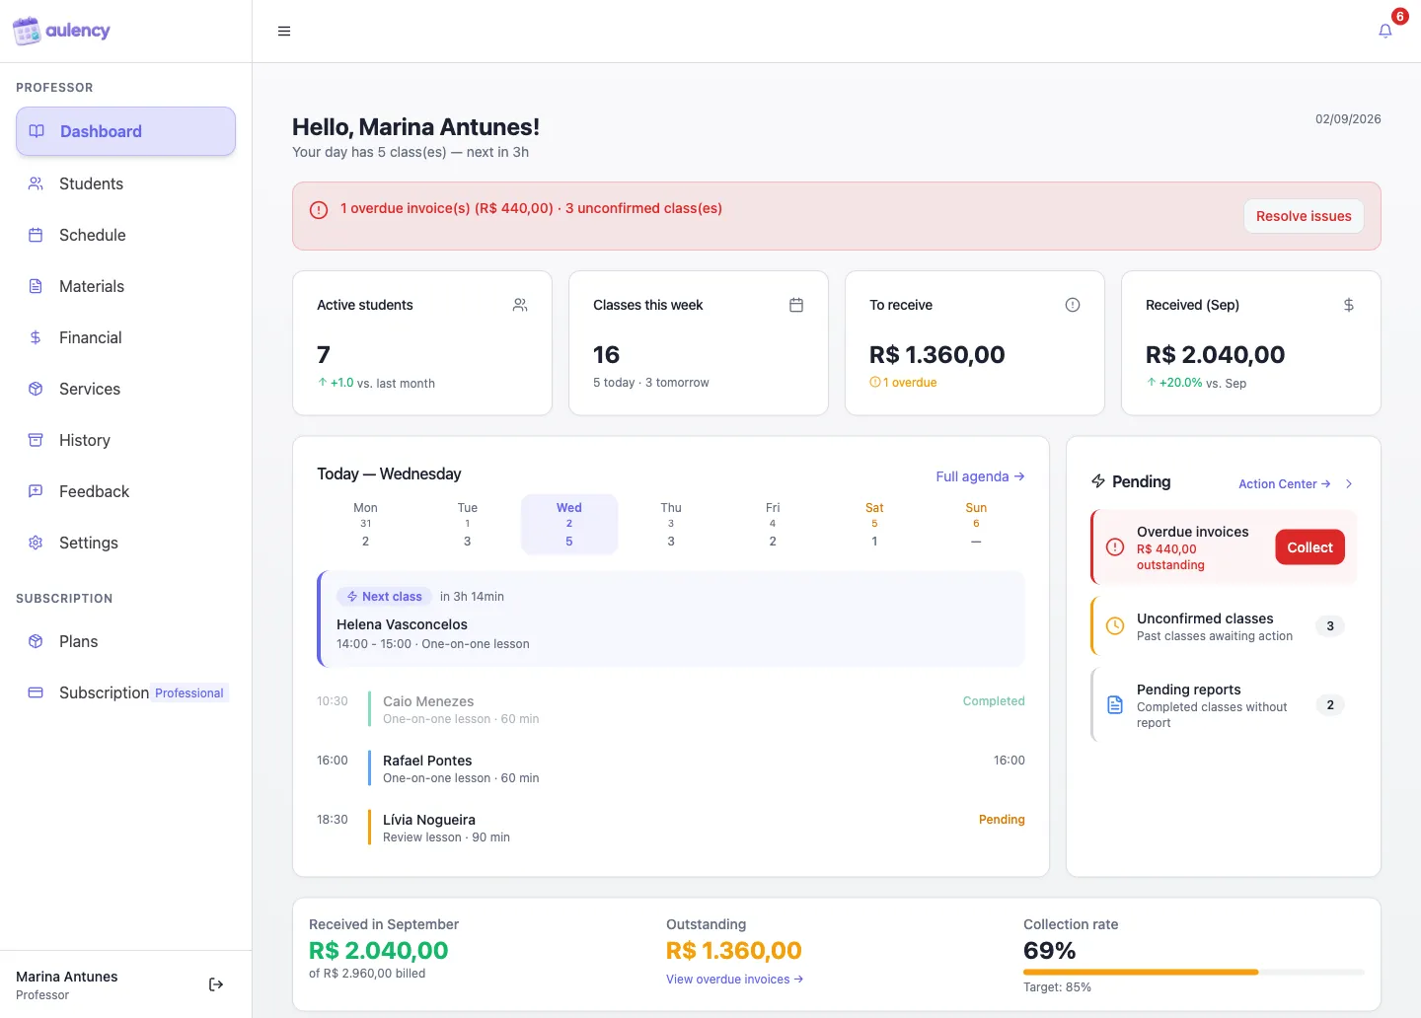Select Tue 1 in week strip

coord(467,524)
